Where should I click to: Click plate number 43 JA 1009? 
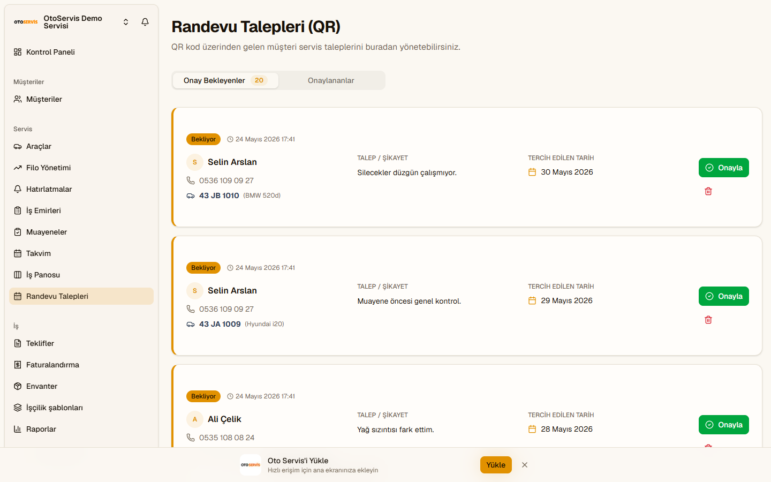click(220, 324)
